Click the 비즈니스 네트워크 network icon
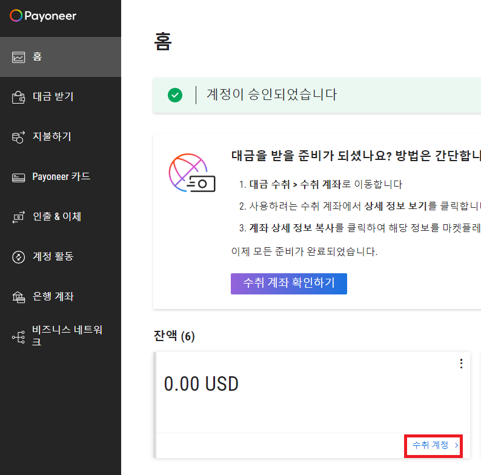 [x=18, y=337]
